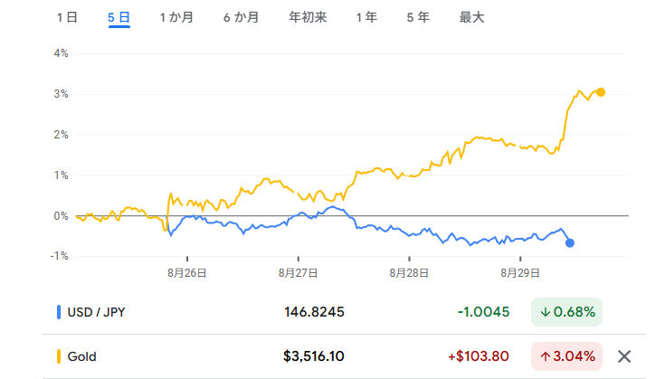The height and width of the screenshot is (379, 665).
Task: Display the 最大 maximum range
Action: tap(471, 17)
